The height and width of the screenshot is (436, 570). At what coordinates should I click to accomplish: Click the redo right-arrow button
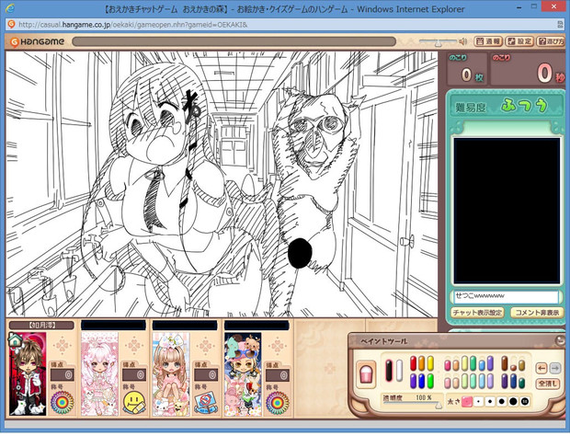click(555, 368)
